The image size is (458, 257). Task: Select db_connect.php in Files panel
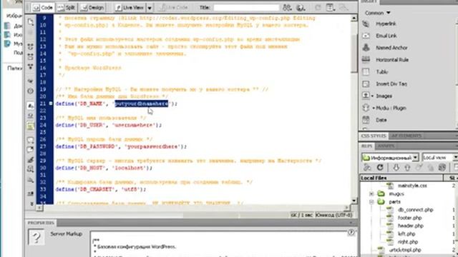click(x=415, y=210)
